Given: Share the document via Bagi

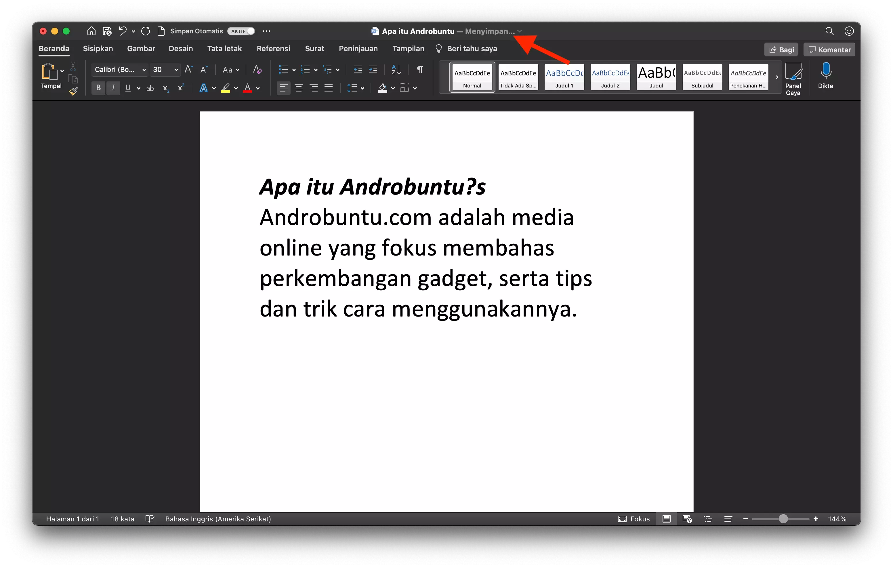Looking at the screenshot, I should click(781, 49).
